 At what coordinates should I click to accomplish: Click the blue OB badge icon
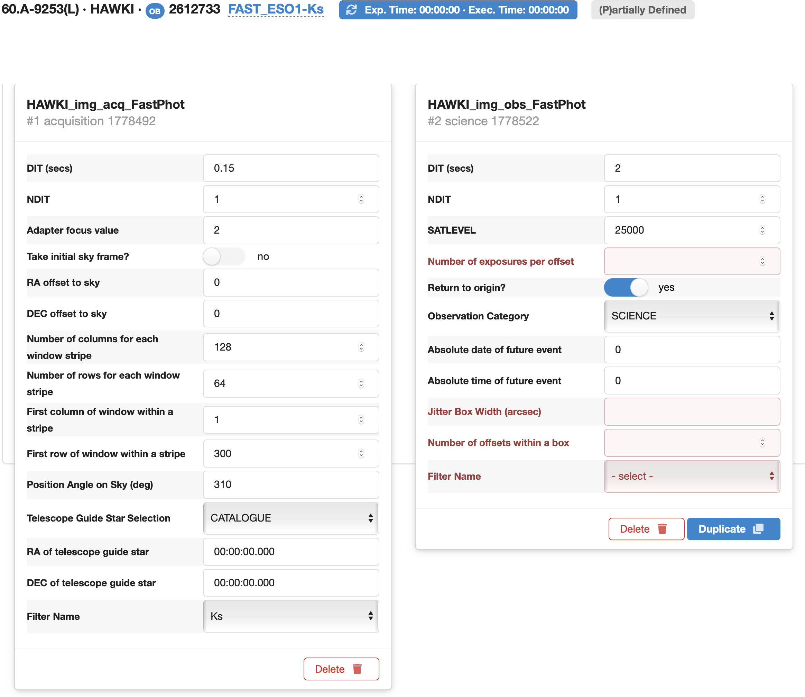(x=155, y=11)
